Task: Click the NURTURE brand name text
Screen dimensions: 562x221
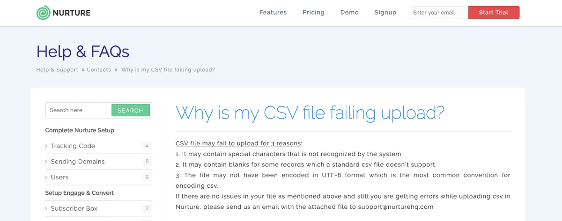Action: [72, 13]
